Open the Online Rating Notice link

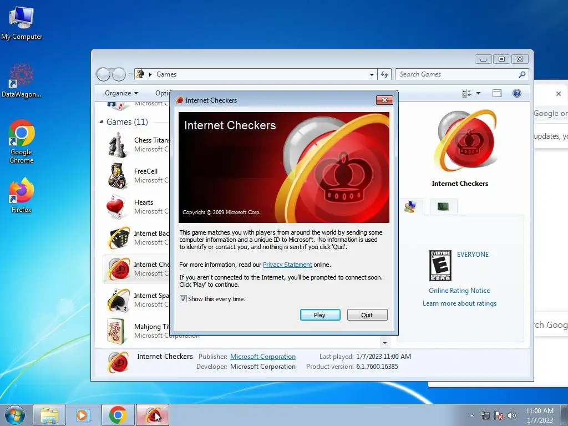[x=459, y=291]
